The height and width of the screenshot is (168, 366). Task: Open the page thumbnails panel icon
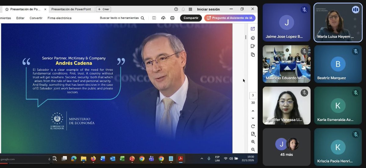(x=253, y=55)
